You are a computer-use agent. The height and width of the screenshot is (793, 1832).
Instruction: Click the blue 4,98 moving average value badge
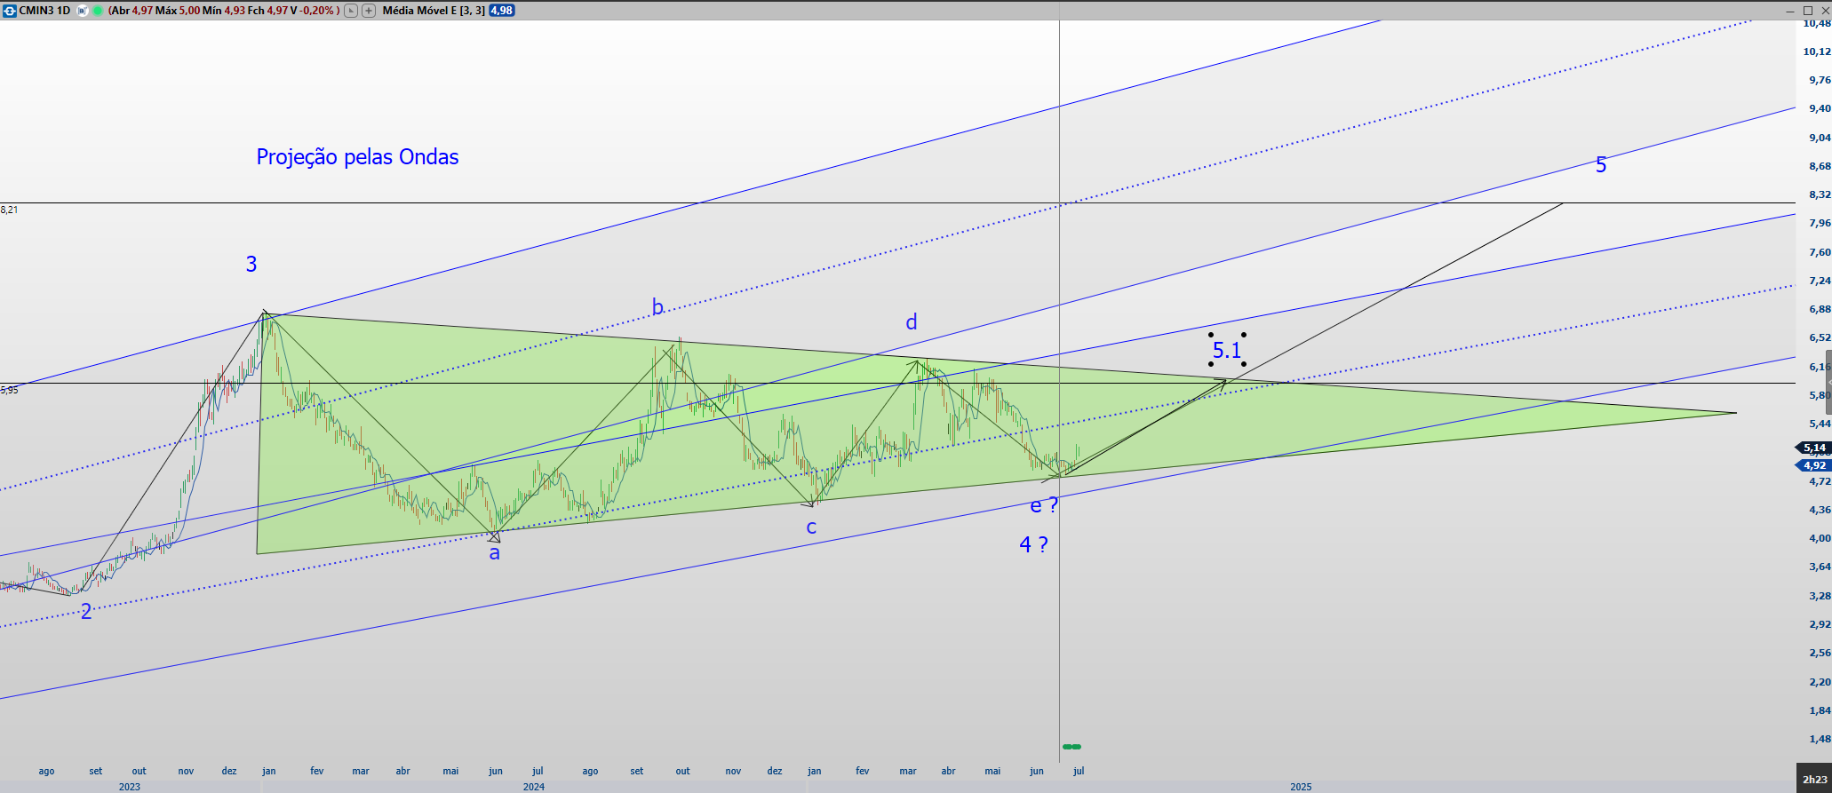(502, 11)
